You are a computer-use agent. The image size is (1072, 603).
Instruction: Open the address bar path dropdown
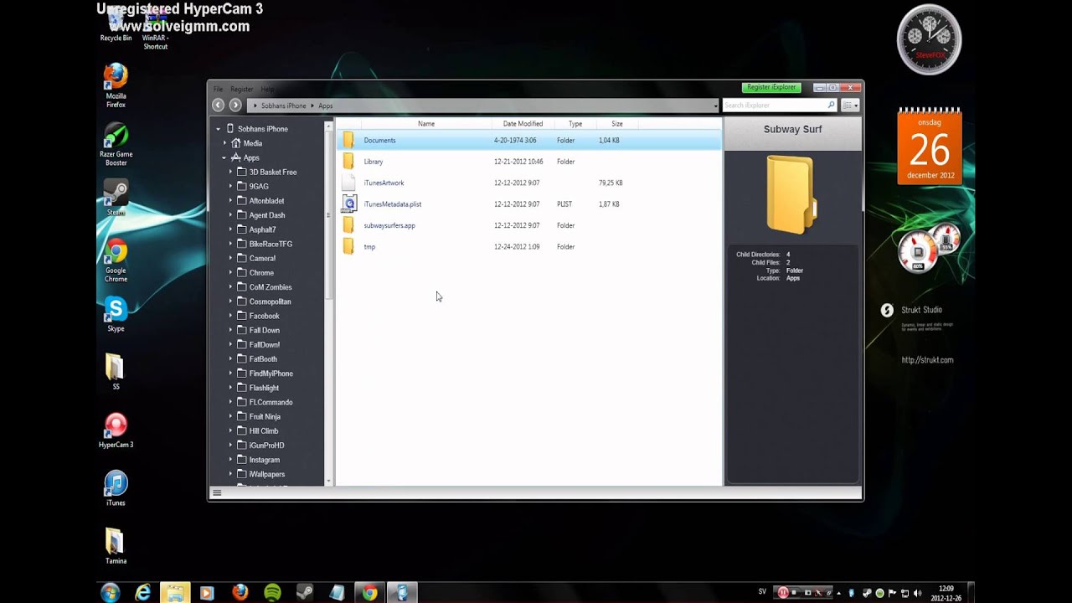point(715,106)
